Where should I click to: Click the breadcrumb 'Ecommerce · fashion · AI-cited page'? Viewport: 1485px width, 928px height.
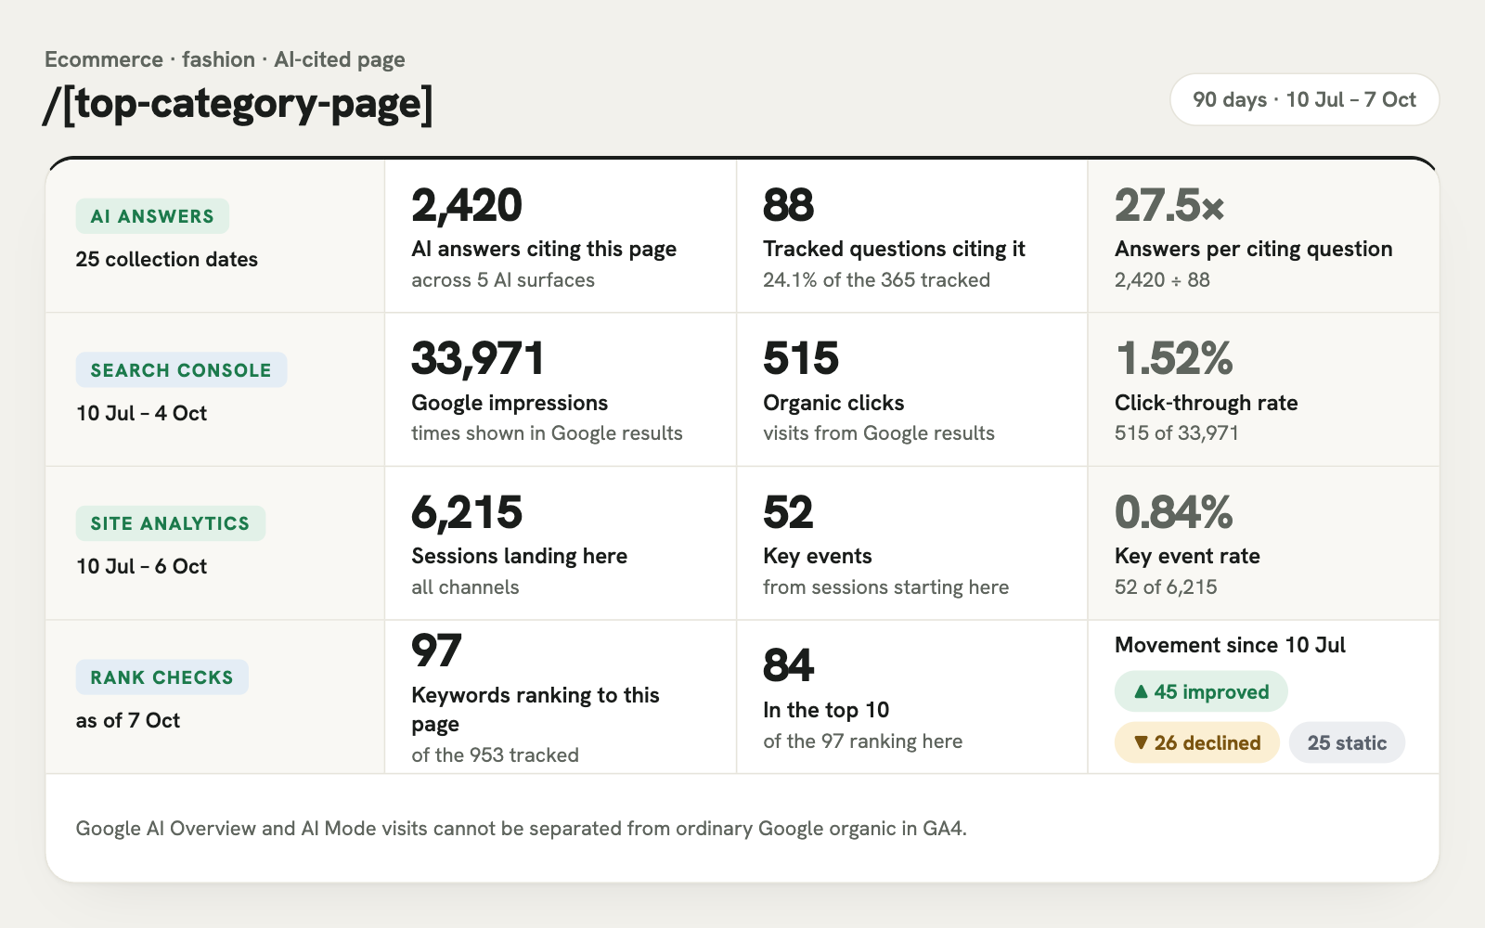(x=225, y=59)
